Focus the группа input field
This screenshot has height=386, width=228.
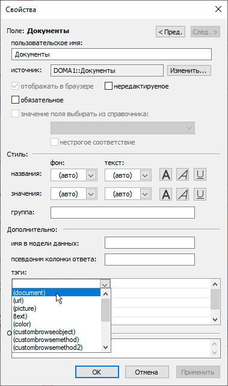click(123, 213)
